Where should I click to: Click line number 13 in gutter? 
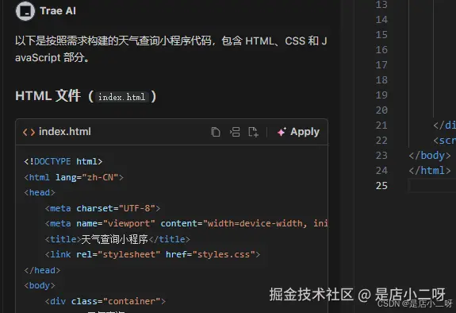click(x=381, y=5)
